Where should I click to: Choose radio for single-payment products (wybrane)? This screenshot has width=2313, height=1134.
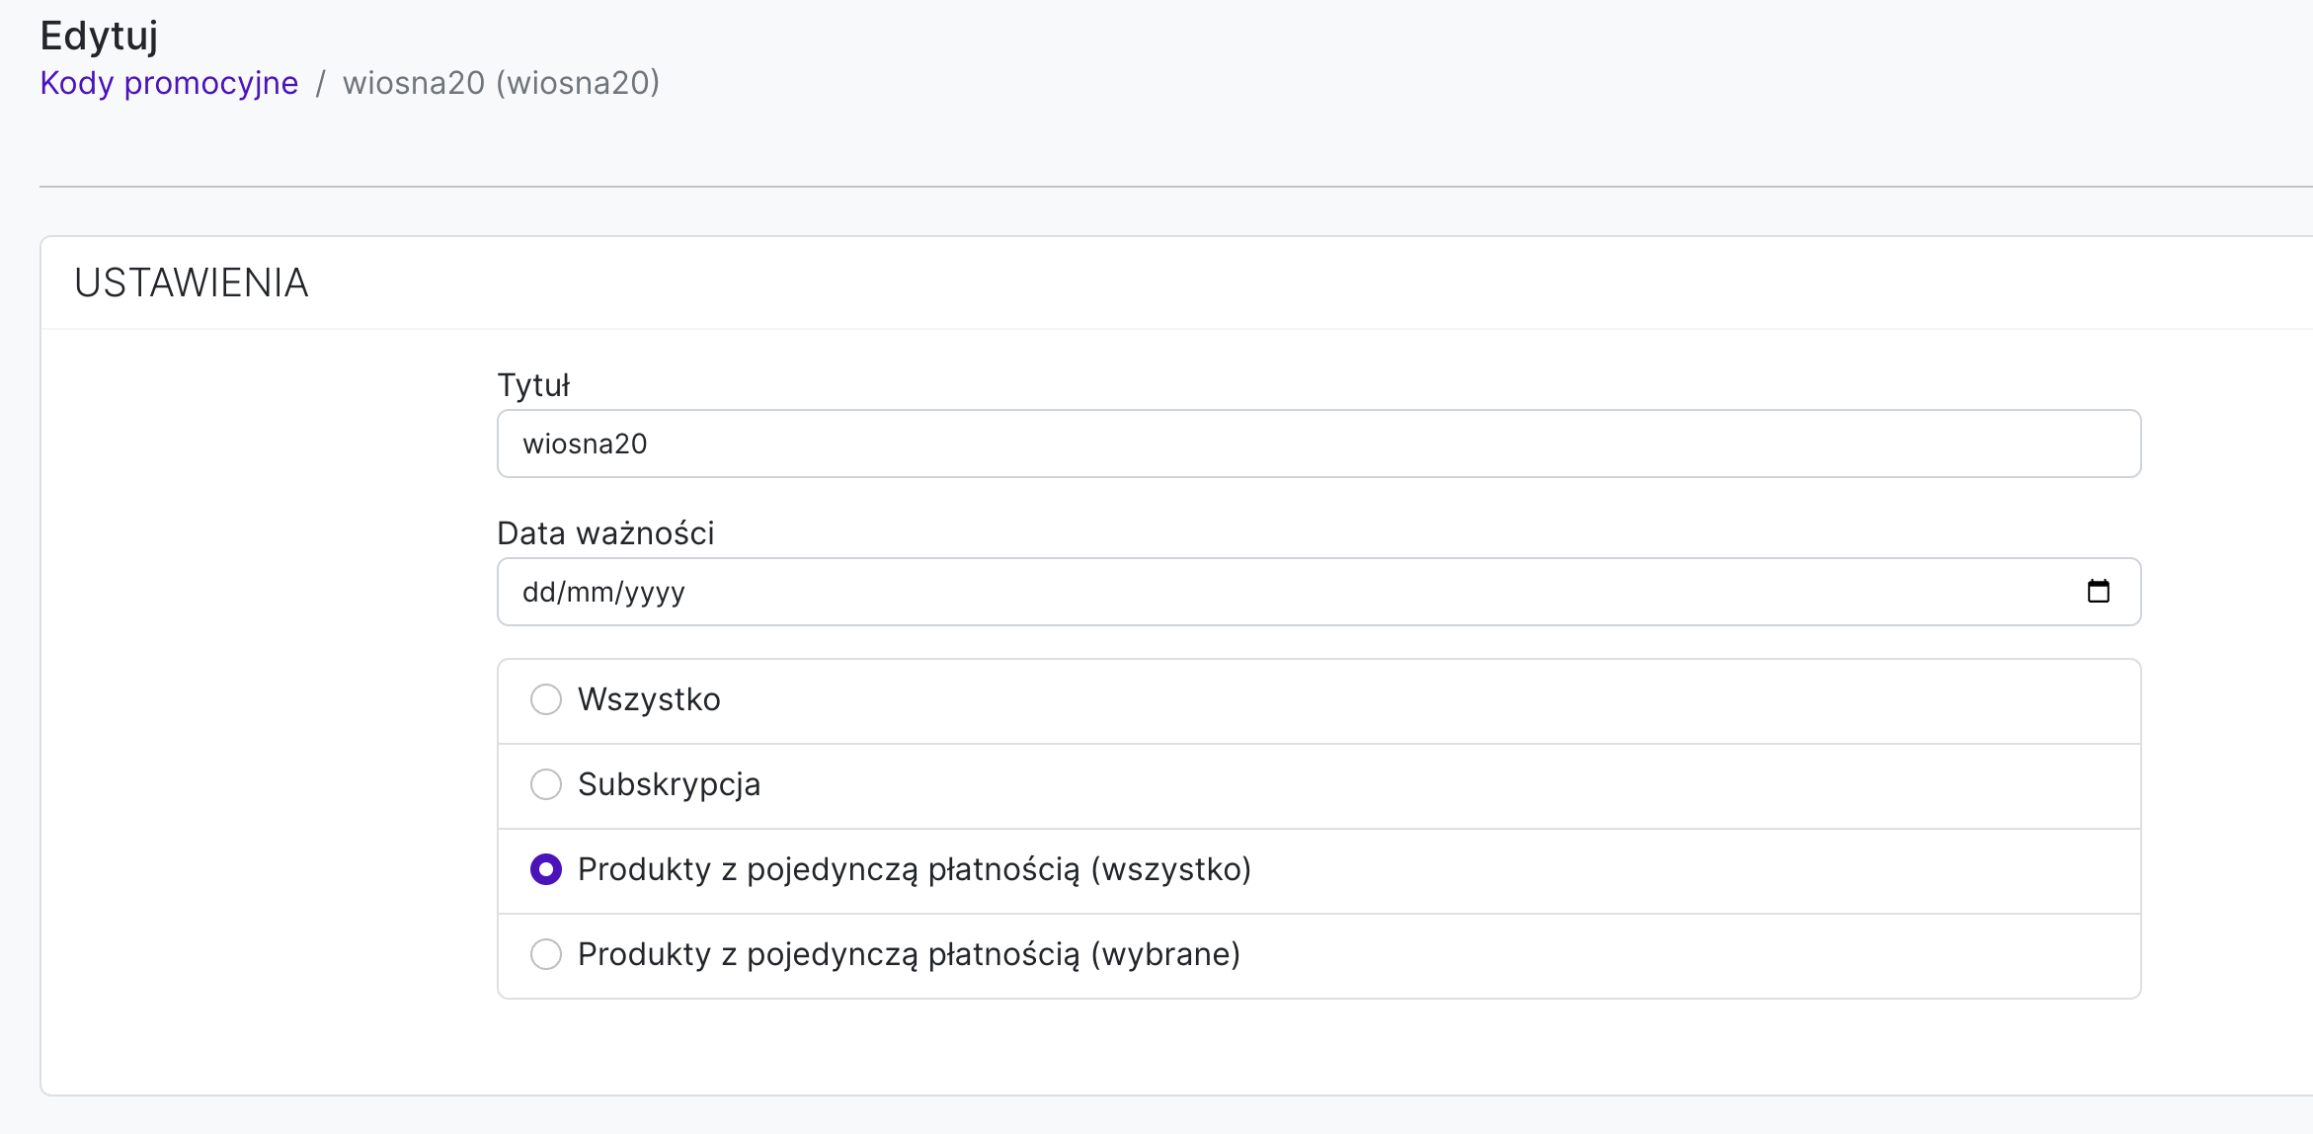[545, 954]
